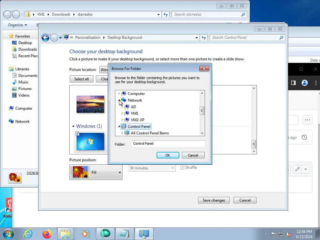Screen dimensions: 320x240
Task: Select the sunset lake wallpaper thumbnail
Action: click(x=90, y=104)
